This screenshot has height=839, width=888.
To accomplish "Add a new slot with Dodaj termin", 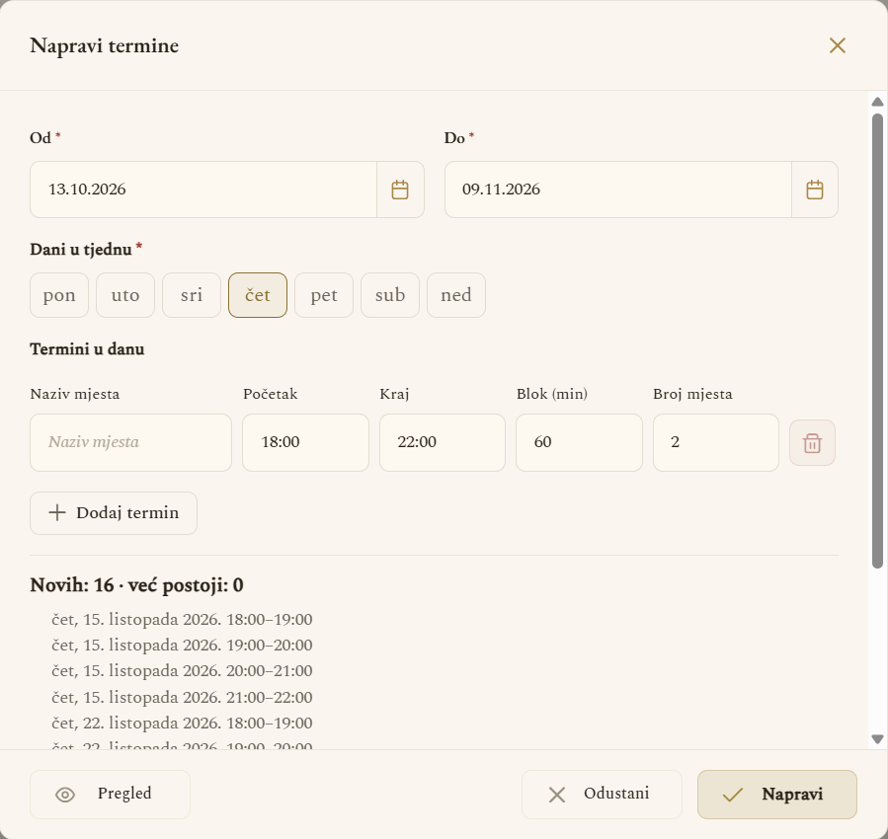I will 114,513.
